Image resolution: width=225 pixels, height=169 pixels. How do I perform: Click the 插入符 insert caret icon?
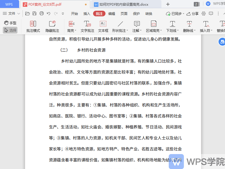pyautogui.click(x=206, y=24)
